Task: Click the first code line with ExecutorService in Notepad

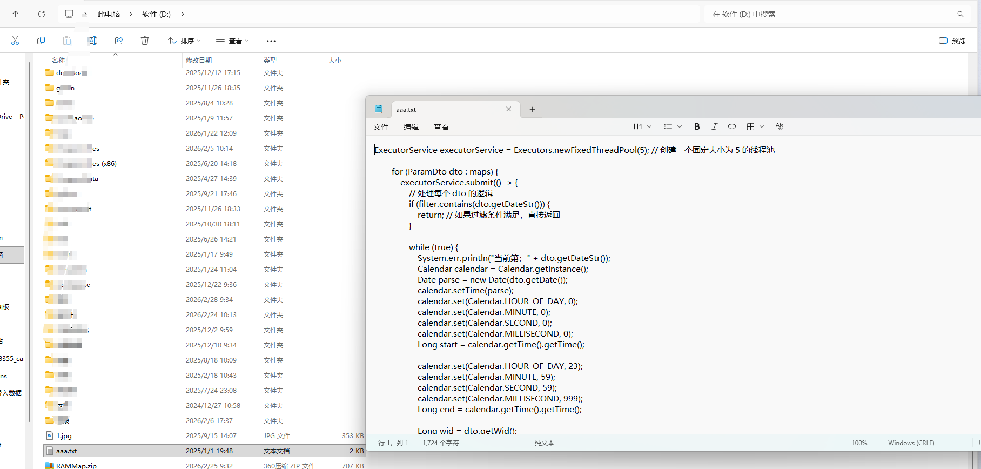Action: tap(574, 150)
